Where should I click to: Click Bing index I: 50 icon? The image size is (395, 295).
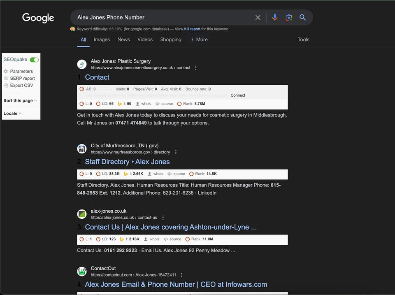click(120, 104)
